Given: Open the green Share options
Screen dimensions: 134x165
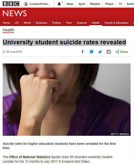Looking at the screenshot, I should pyautogui.click(x=122, y=52).
